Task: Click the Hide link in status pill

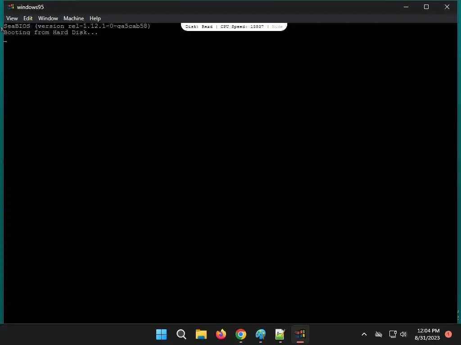Action: 277,27
